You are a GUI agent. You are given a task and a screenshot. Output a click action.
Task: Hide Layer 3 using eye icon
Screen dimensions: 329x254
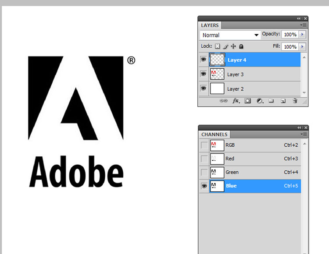tap(203, 74)
